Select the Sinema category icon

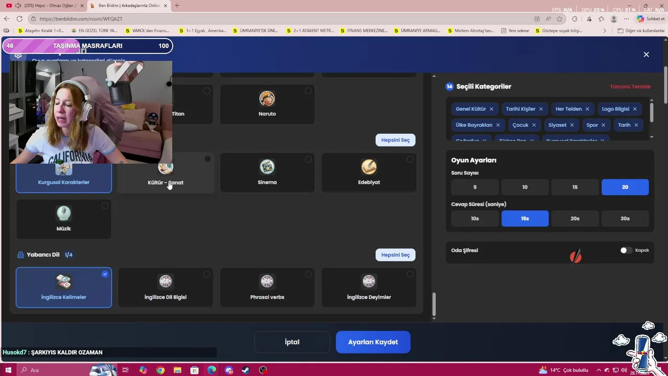pyautogui.click(x=267, y=167)
